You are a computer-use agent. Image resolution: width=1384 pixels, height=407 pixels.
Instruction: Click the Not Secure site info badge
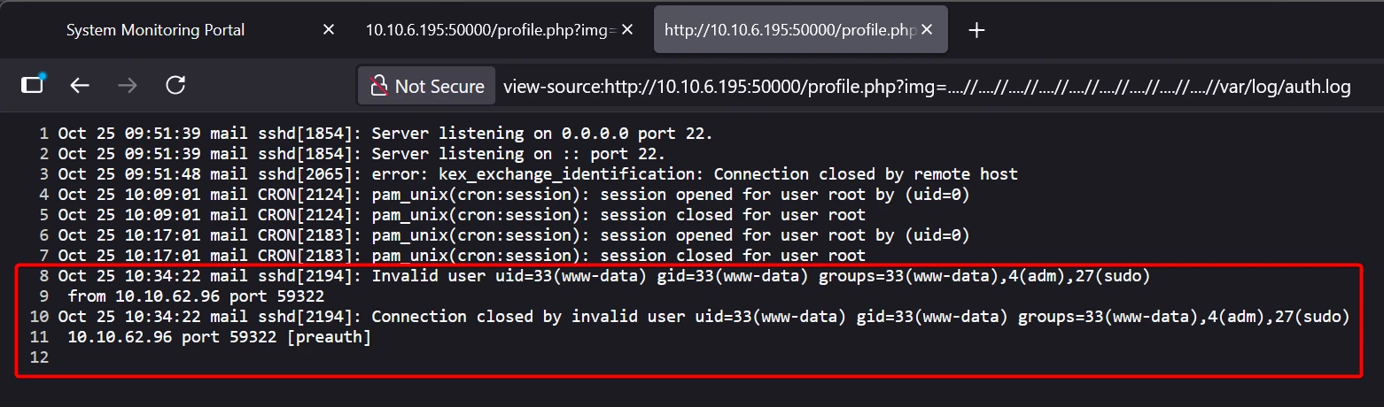tap(426, 86)
